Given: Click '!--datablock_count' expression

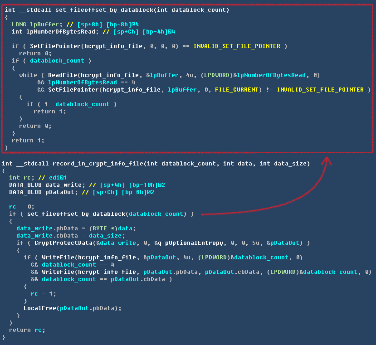Looking at the screenshot, I should (77, 104).
